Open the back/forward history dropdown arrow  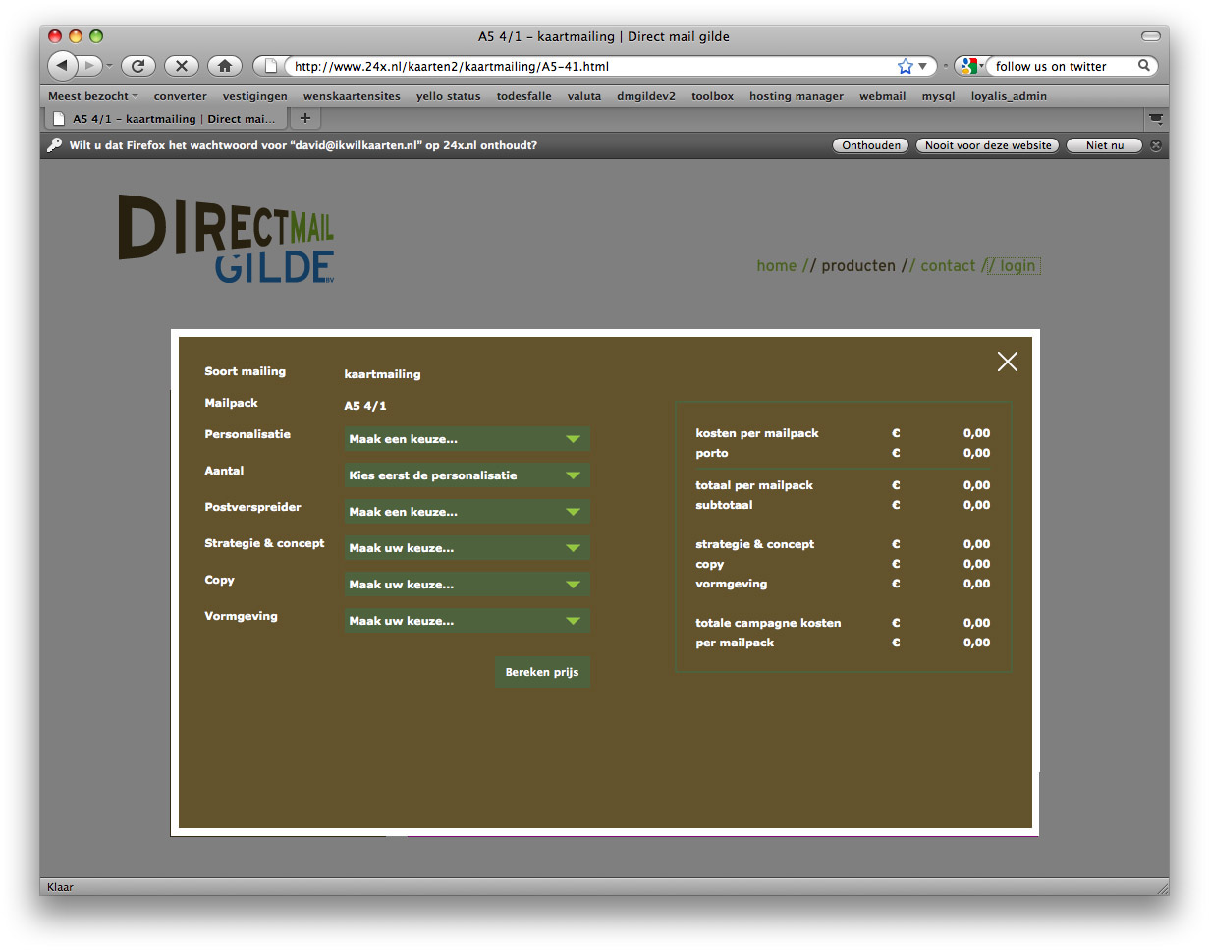point(110,66)
